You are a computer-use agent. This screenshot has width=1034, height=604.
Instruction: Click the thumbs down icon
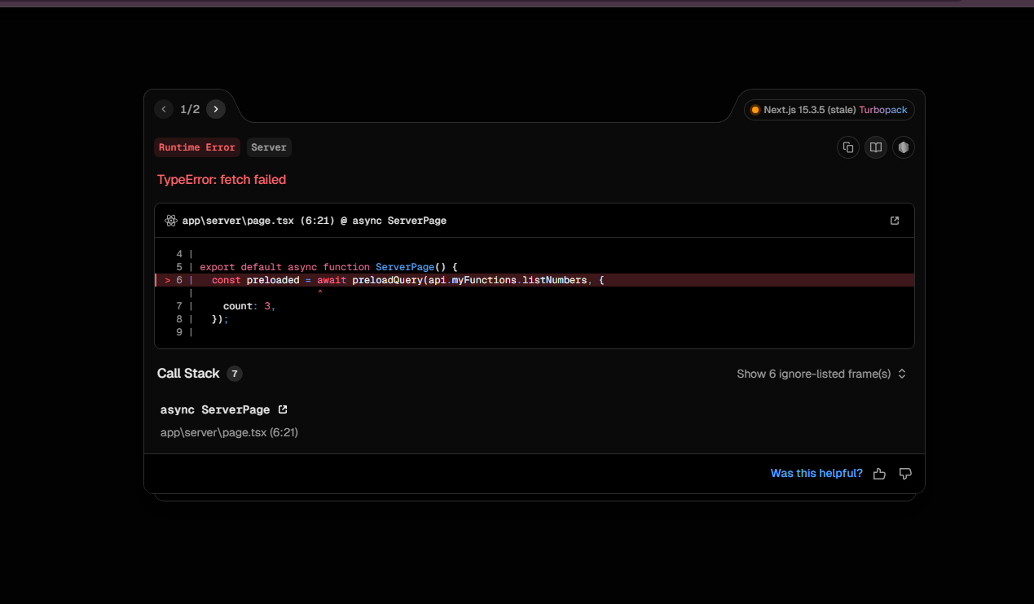coord(905,474)
